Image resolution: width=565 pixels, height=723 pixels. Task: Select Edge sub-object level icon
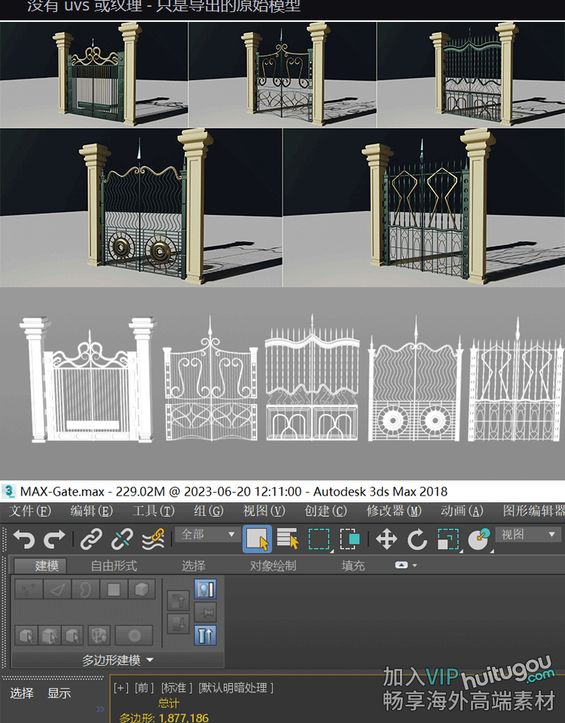[57, 589]
